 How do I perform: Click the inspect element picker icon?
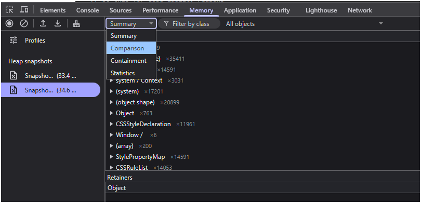pos(10,10)
